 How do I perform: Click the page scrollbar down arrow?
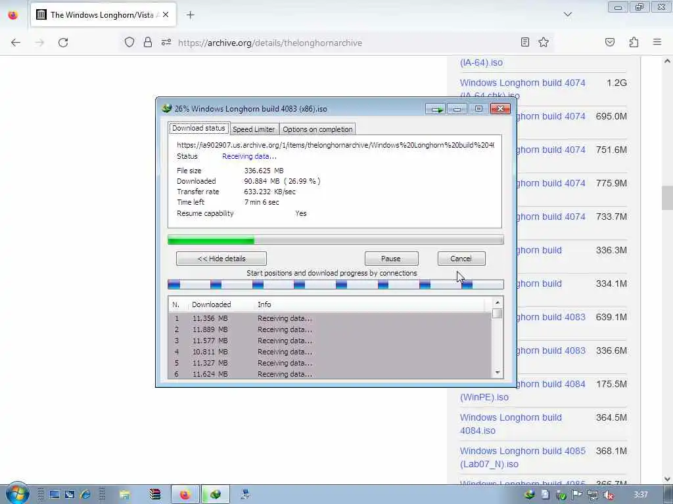point(667,478)
